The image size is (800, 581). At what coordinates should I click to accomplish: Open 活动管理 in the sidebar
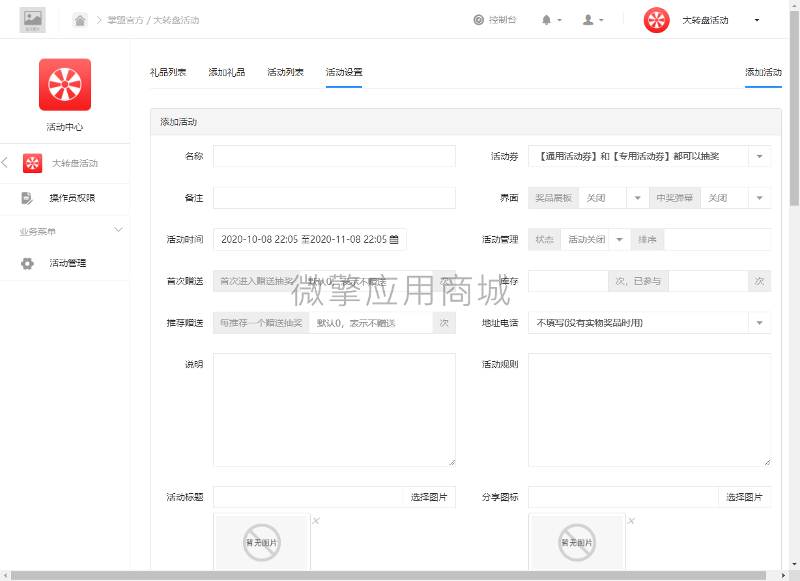(68, 263)
